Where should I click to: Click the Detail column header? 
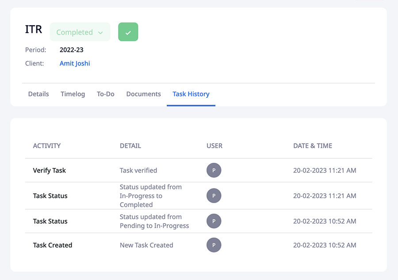coord(130,146)
